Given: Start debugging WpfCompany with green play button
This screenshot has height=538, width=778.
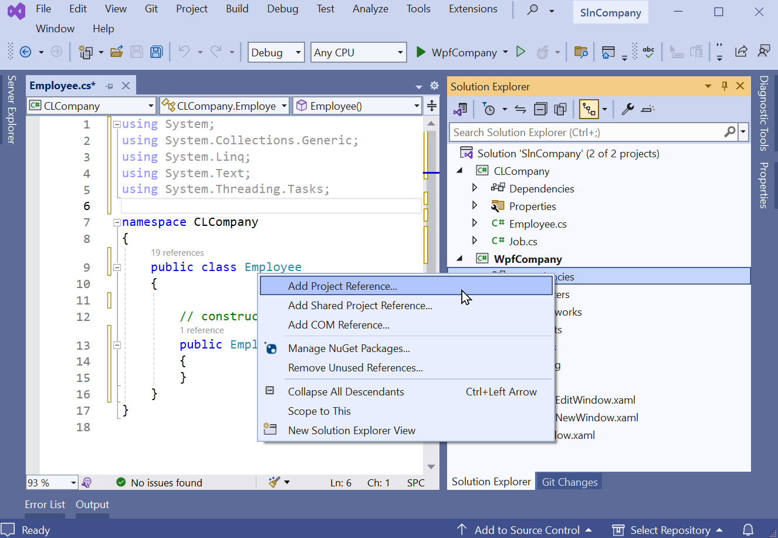Looking at the screenshot, I should tap(421, 52).
